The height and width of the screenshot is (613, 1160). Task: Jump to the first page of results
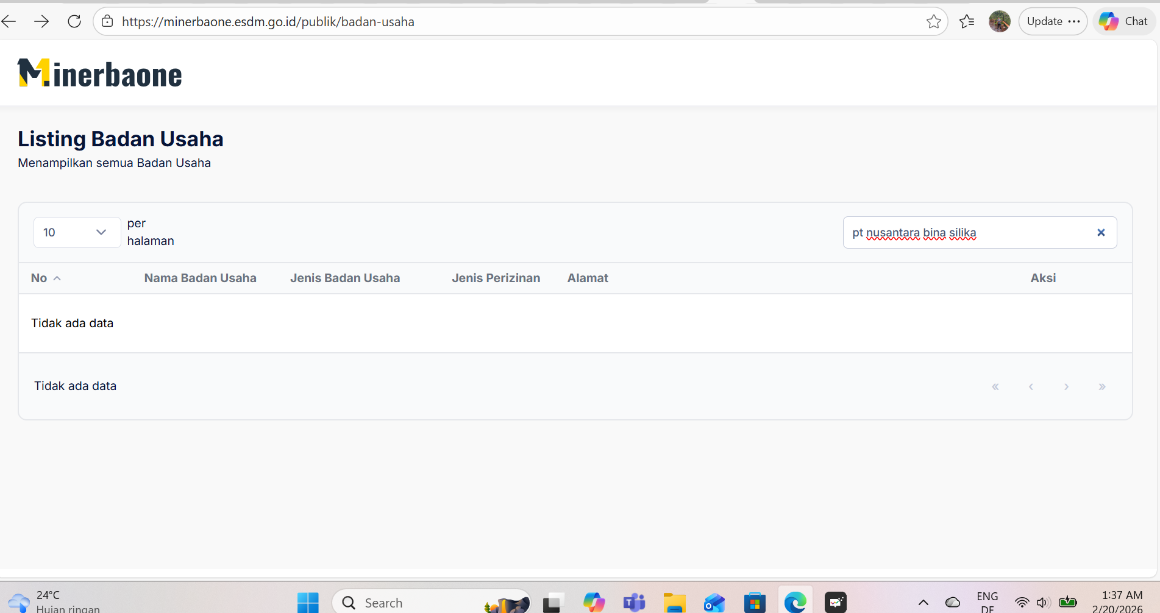(x=995, y=386)
